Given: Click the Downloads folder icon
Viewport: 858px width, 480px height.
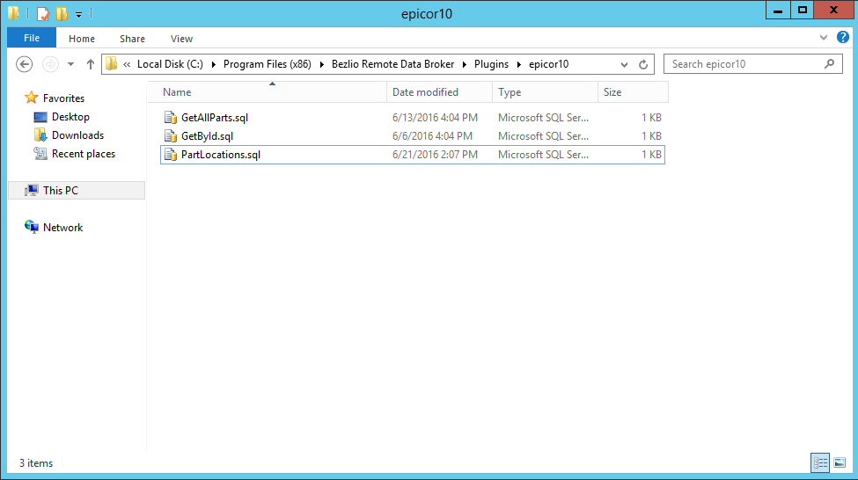Looking at the screenshot, I should coord(40,135).
